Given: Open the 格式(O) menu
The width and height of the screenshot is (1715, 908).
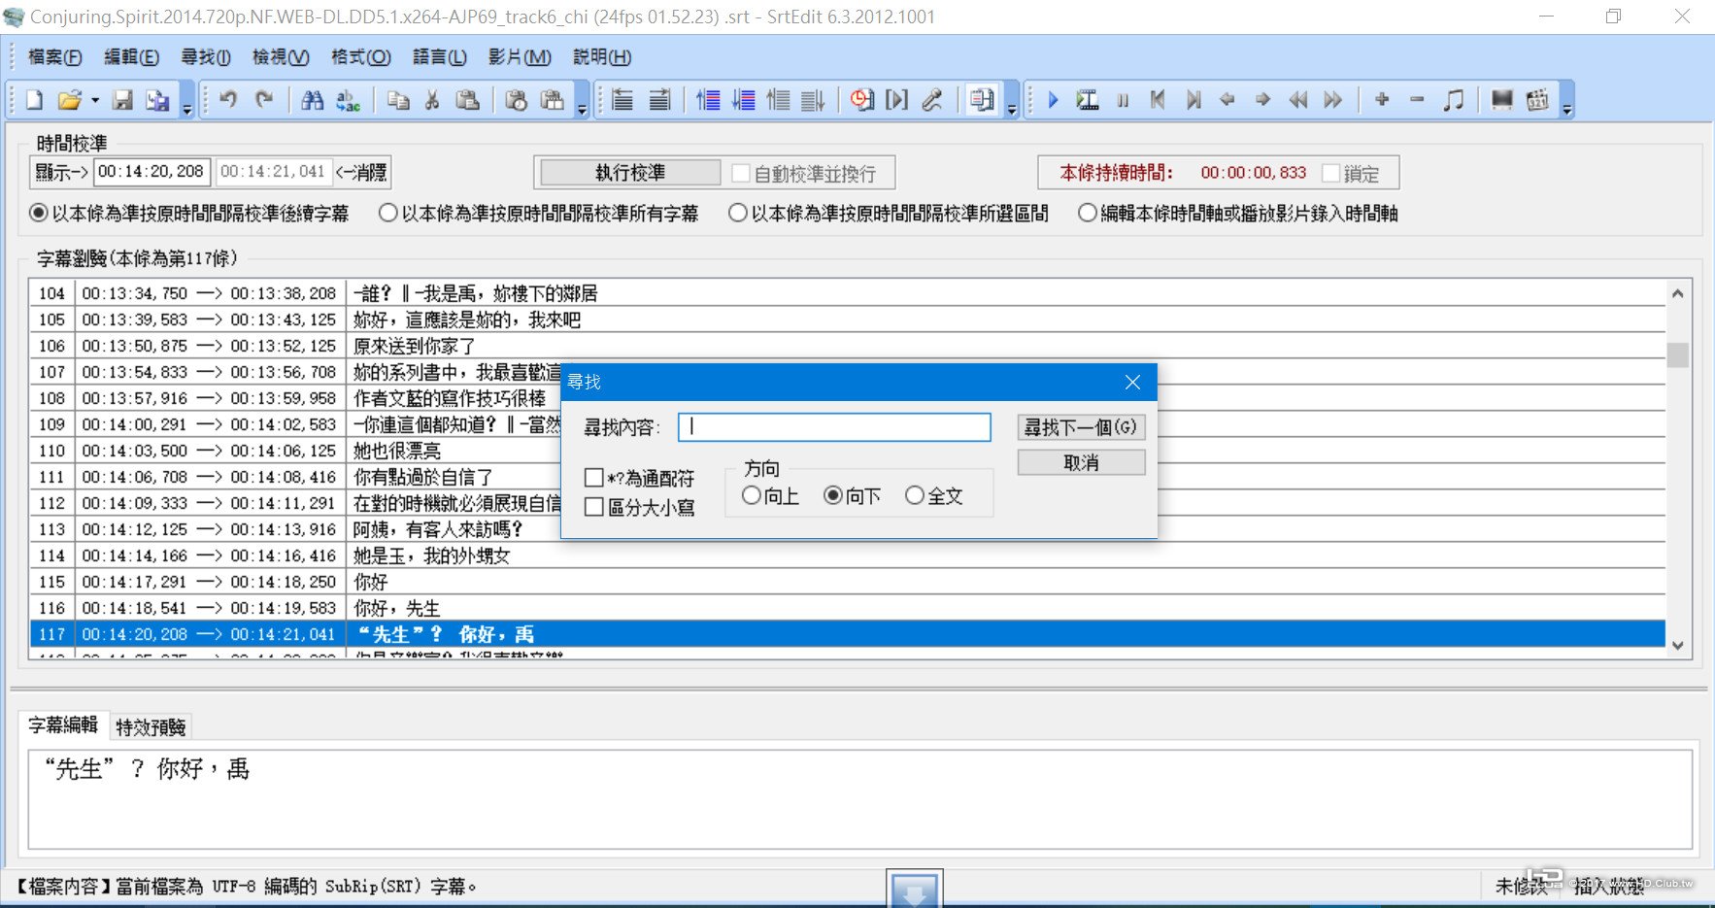Looking at the screenshot, I should tap(361, 57).
